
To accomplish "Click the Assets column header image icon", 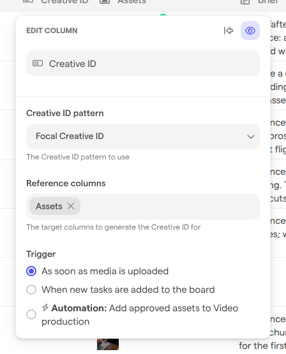I will pos(105,2).
